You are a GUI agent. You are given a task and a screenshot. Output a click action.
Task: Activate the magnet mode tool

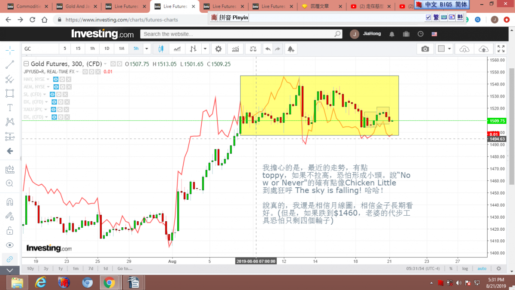click(x=9, y=201)
